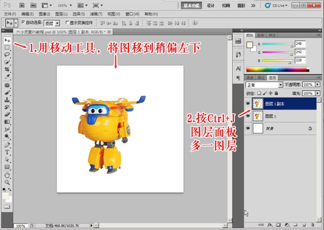Hide the 图层 1 副本 layer
This screenshot has height=230, width=324.
tap(248, 103)
